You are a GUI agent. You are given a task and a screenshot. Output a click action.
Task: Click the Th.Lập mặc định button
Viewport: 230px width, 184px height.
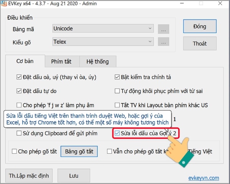pyautogui.click(x=29, y=176)
